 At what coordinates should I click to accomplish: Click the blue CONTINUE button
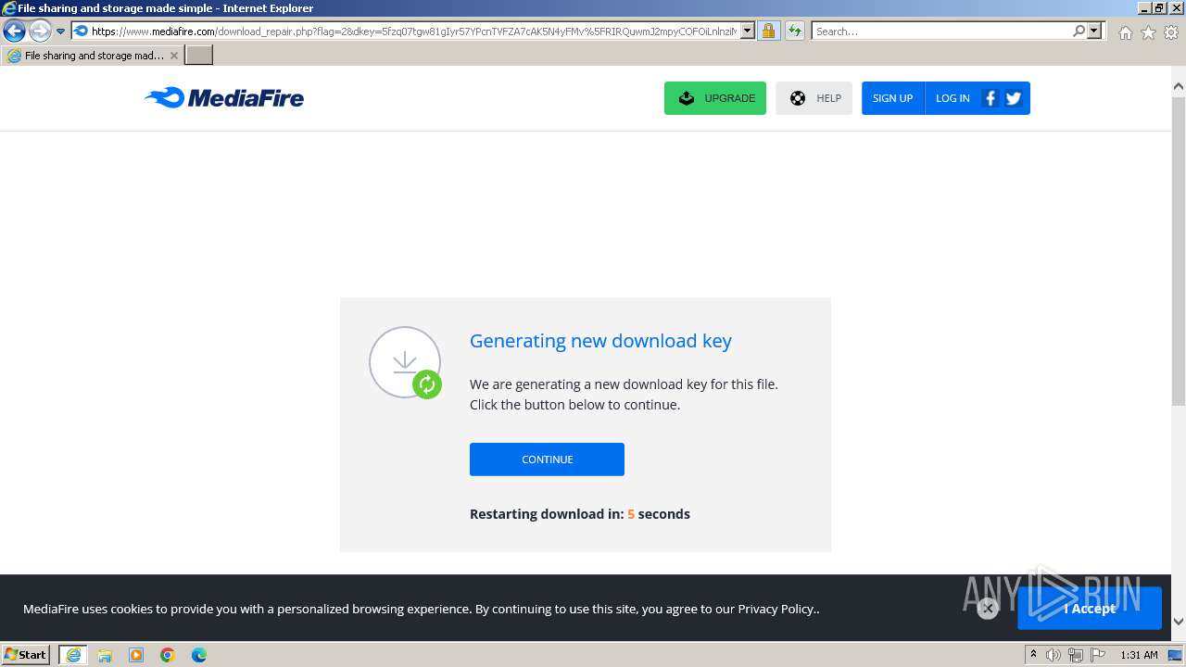547,459
